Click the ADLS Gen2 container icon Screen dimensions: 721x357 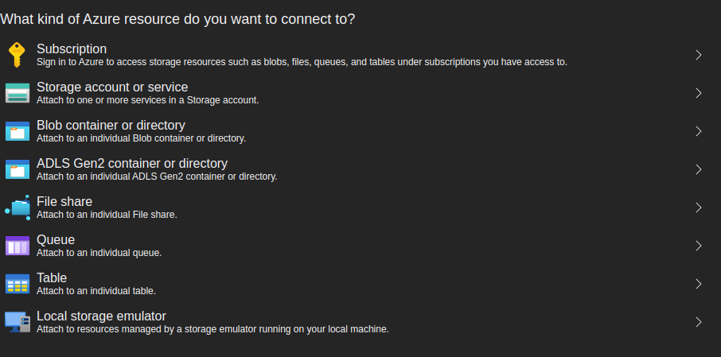17,169
